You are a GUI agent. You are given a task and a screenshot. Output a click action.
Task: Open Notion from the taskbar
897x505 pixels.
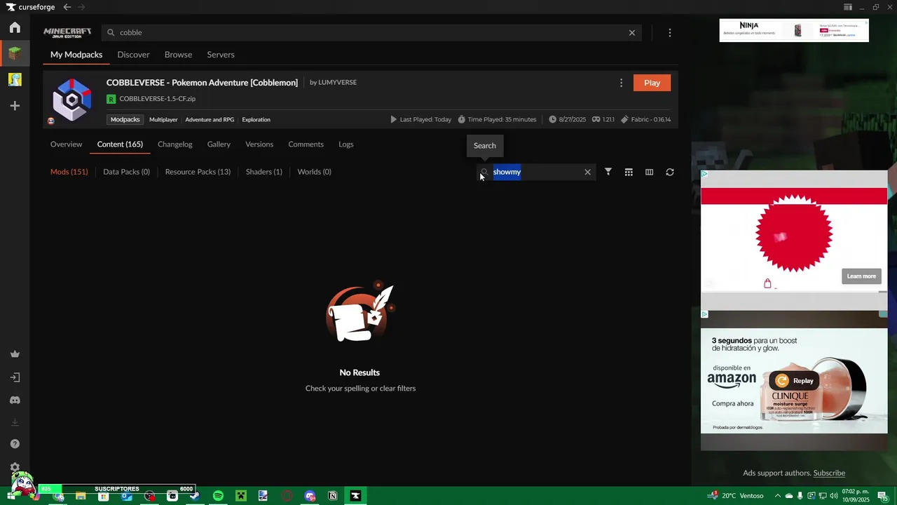coord(333,496)
